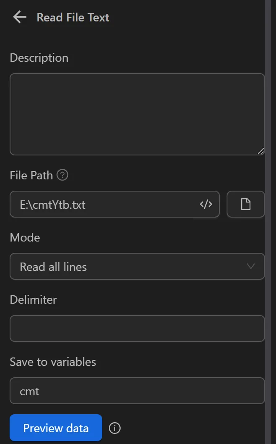Select the code expression icon in File Path
276x444 pixels.
[x=206, y=204]
